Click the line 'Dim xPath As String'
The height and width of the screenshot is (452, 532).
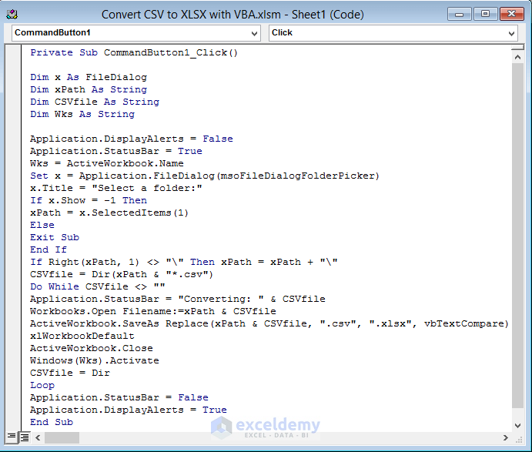coord(89,89)
